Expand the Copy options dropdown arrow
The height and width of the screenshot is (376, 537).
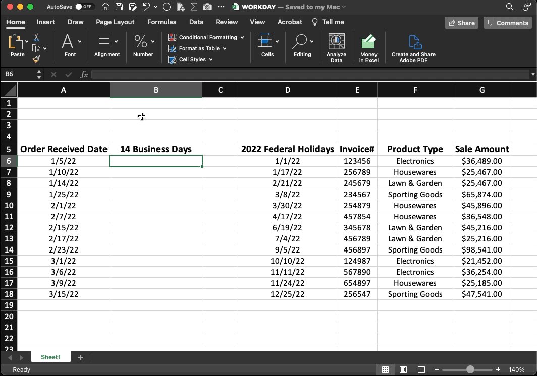coord(45,48)
